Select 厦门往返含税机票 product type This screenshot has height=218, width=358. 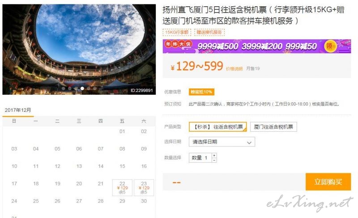point(273,127)
